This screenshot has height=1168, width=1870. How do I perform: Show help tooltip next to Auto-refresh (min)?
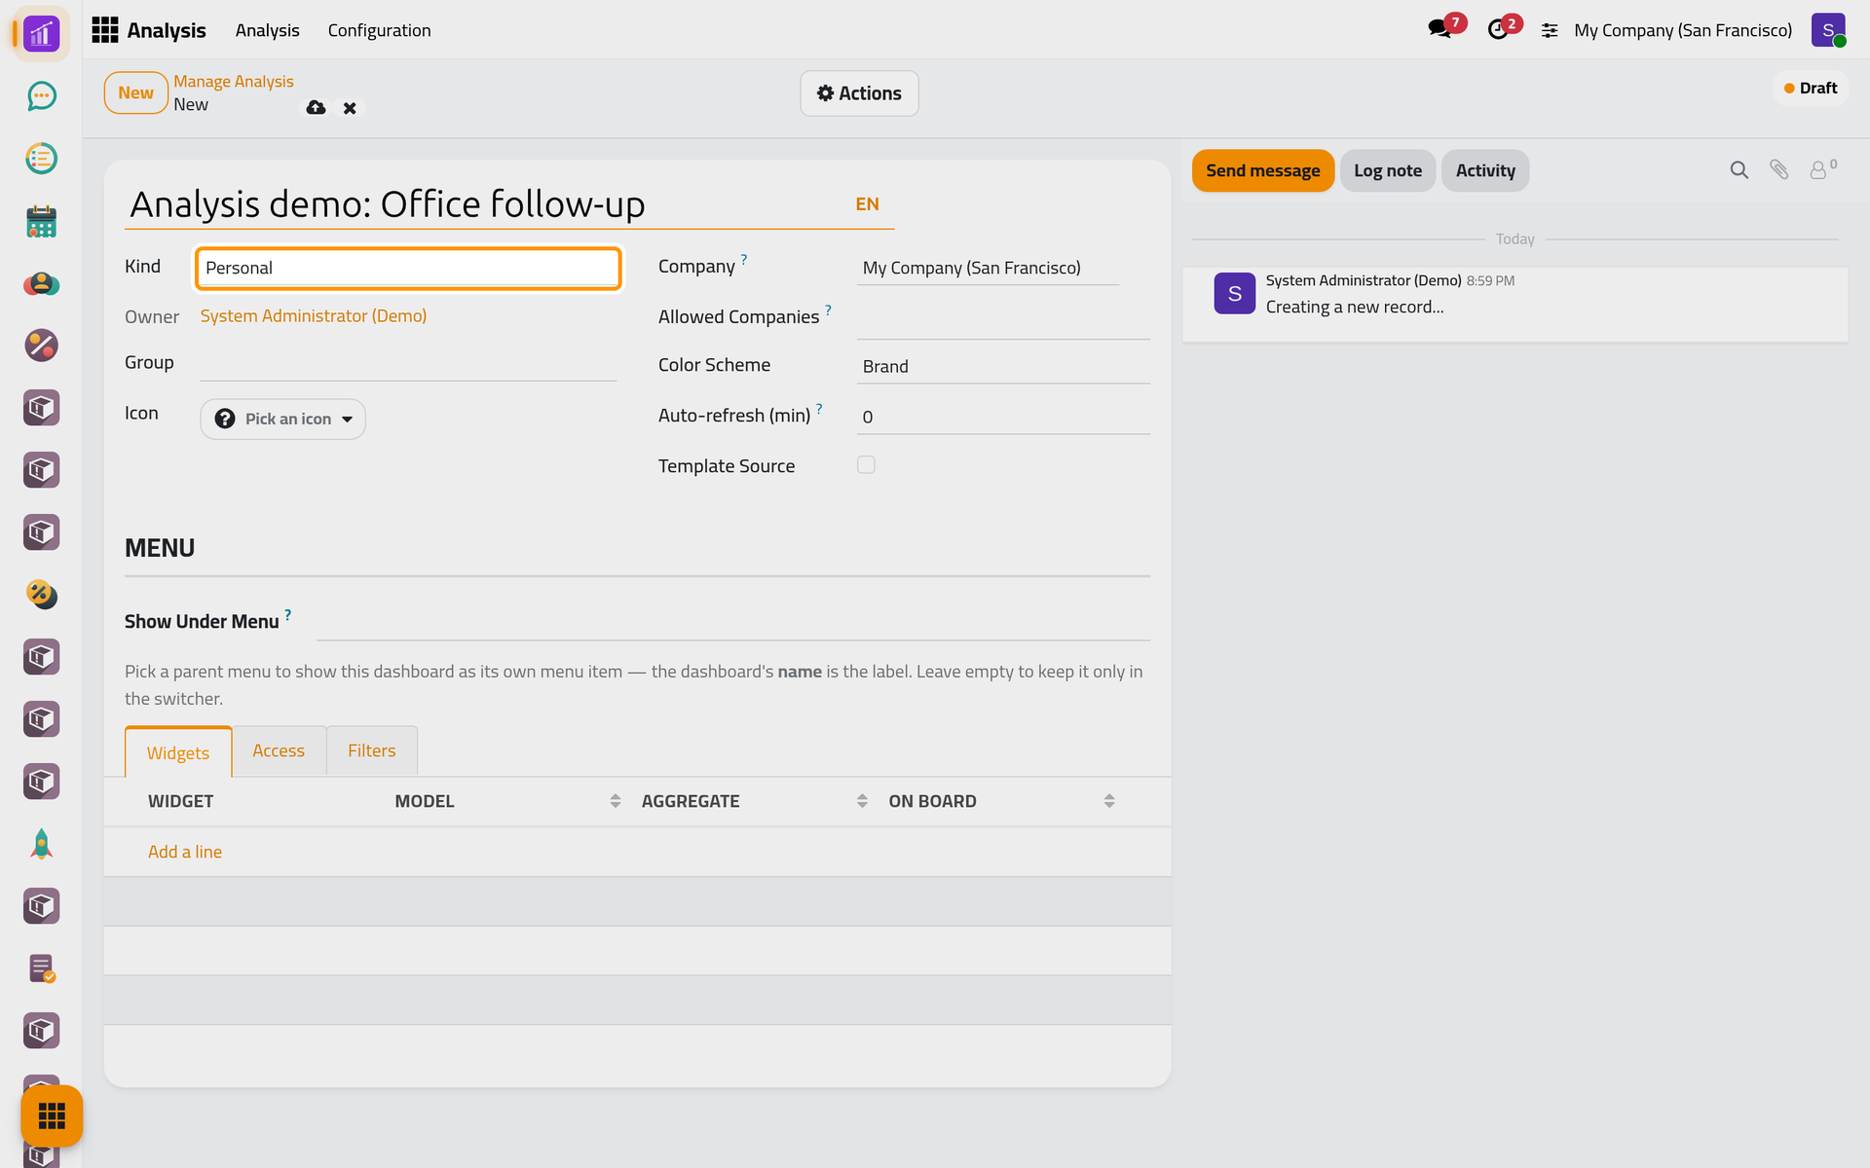click(x=819, y=409)
